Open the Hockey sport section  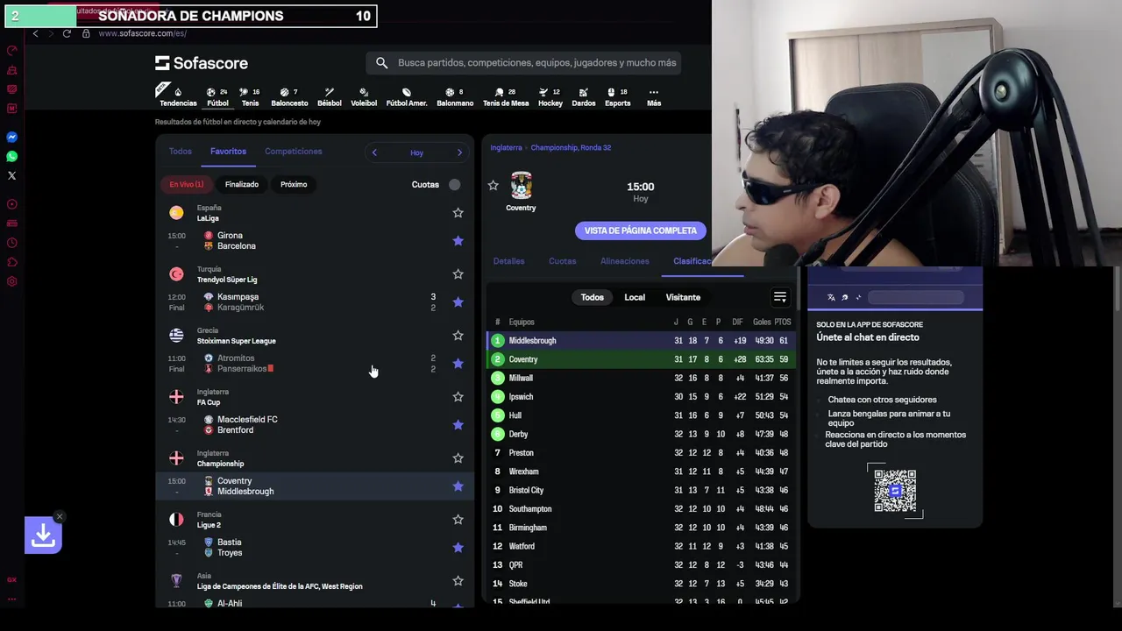tap(550, 96)
